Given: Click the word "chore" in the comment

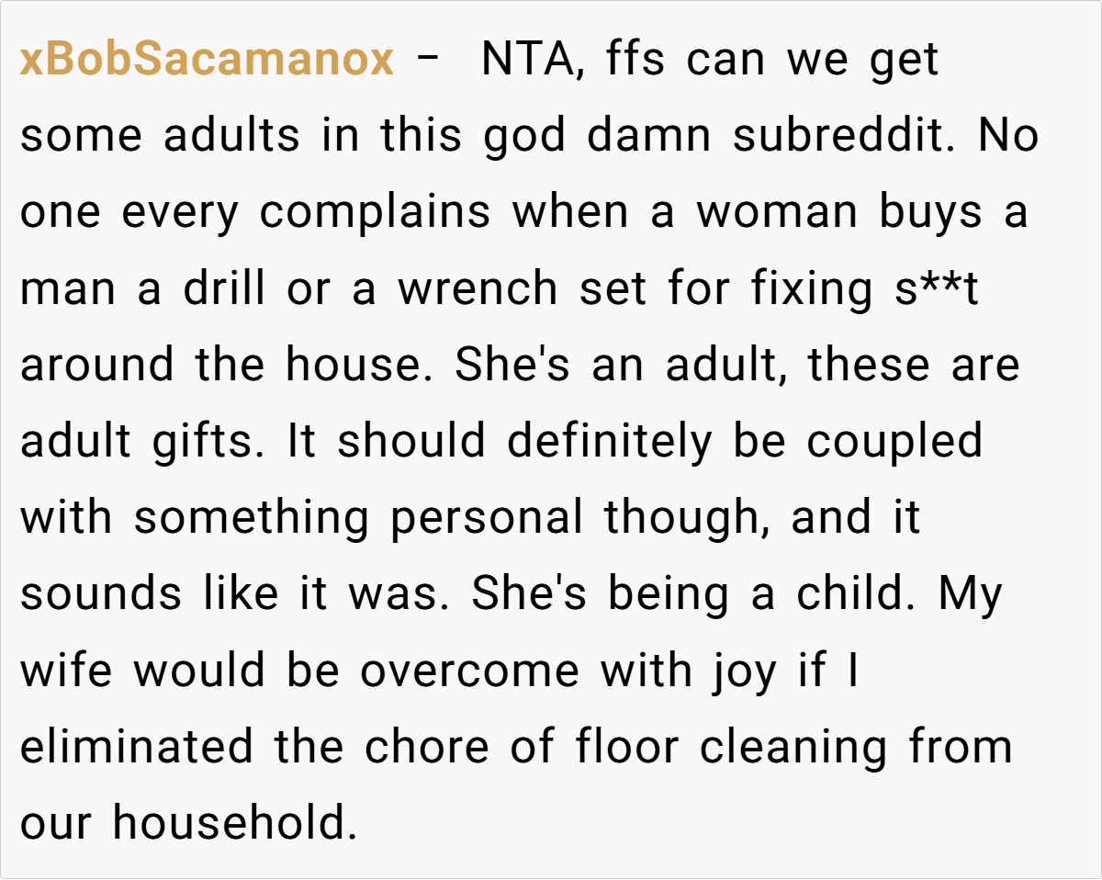Looking at the screenshot, I should (424, 747).
